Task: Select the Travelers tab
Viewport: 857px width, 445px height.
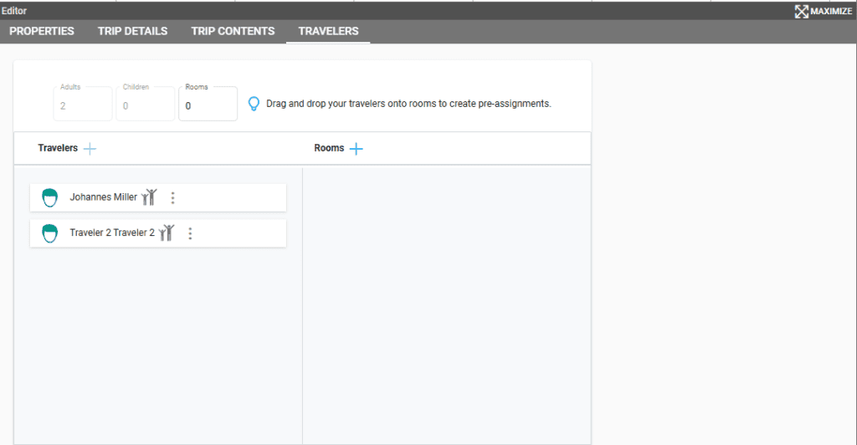Action: 328,31
